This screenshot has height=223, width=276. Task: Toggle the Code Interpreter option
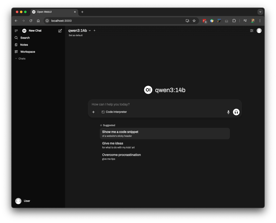(x=114, y=112)
